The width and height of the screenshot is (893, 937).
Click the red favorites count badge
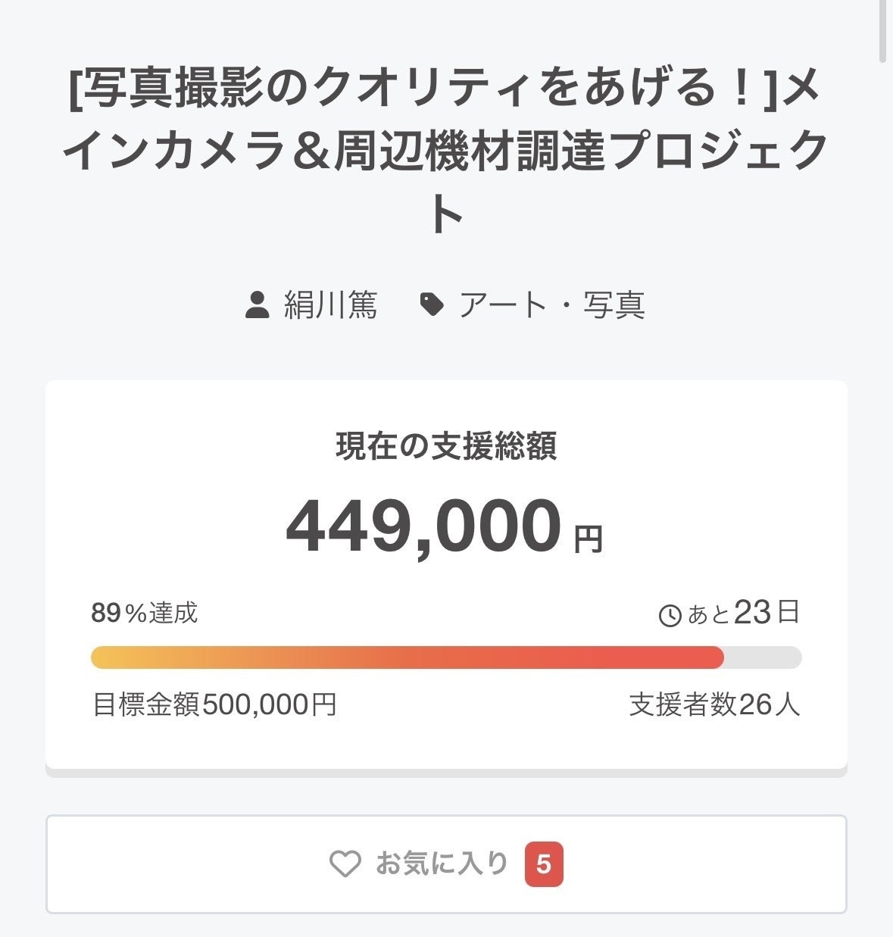[544, 864]
